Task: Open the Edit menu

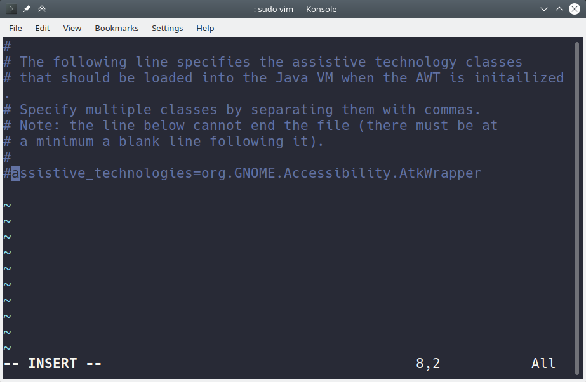Action: 42,28
